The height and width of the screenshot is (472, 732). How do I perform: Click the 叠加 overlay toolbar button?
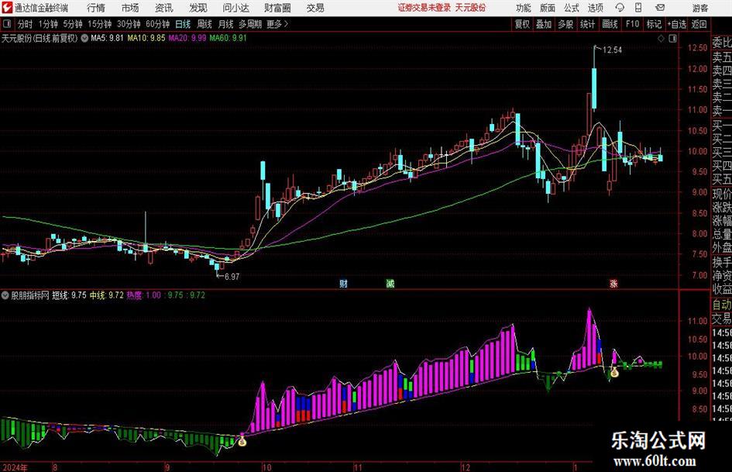tap(544, 24)
